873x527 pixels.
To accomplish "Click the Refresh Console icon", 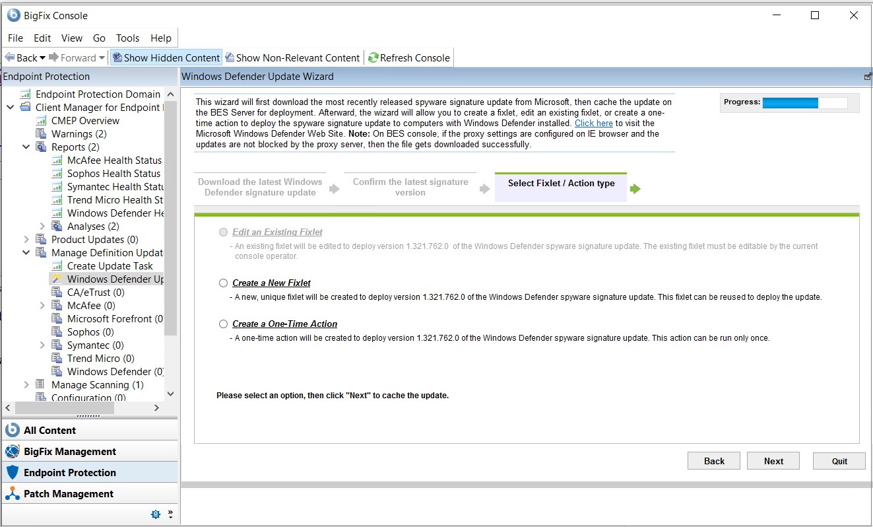I will click(x=373, y=57).
